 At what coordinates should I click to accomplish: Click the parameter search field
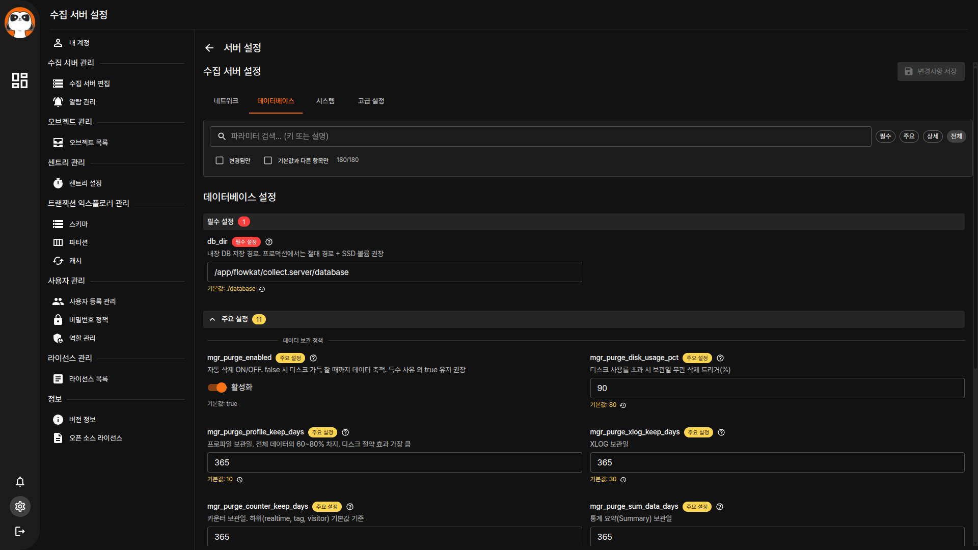540,136
